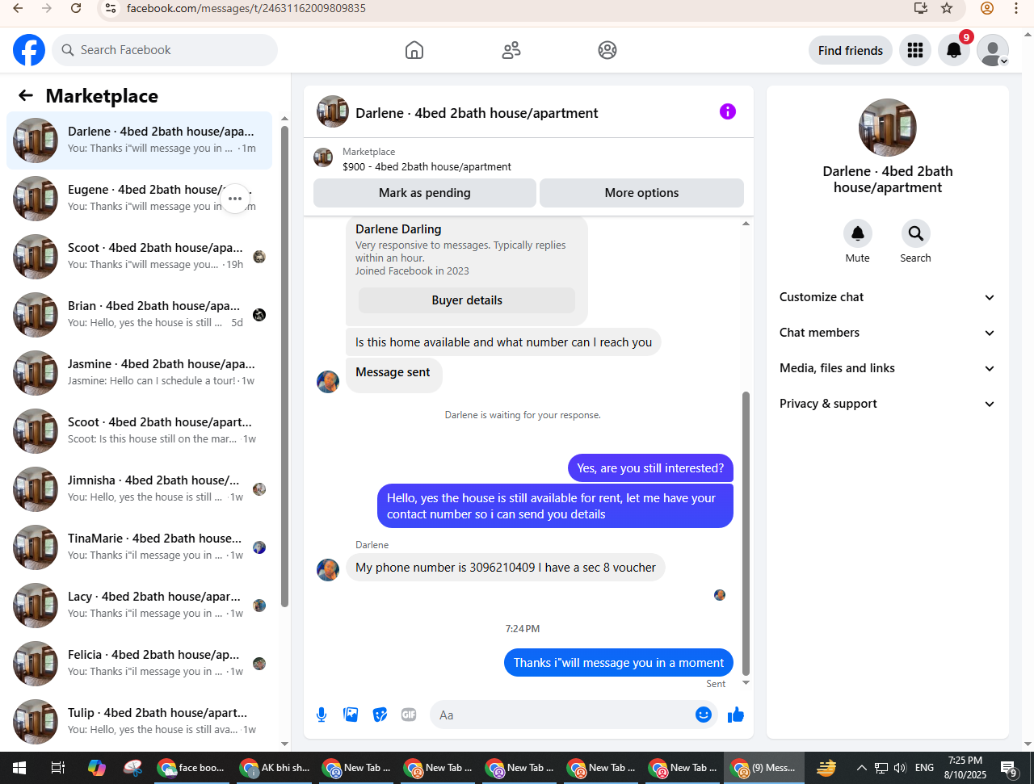Click the browser back arrow
Viewport: 1034px width, 784px height.
(x=18, y=8)
